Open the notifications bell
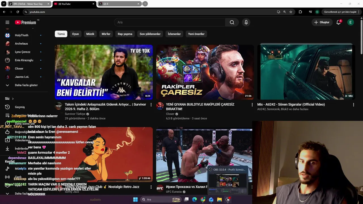This screenshot has width=363, height=204. pos(339,22)
